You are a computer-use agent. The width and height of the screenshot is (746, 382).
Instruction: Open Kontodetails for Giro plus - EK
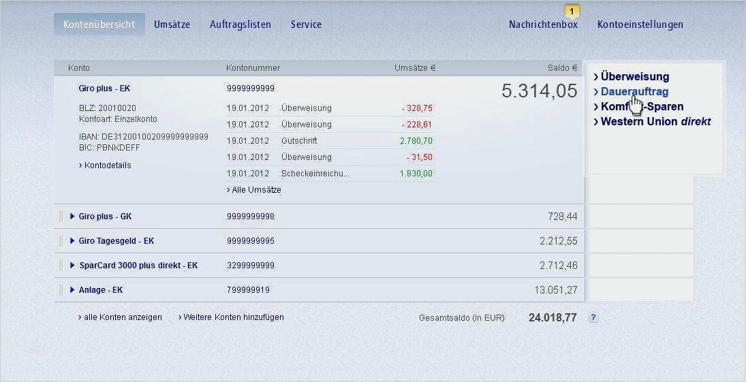coord(107,165)
